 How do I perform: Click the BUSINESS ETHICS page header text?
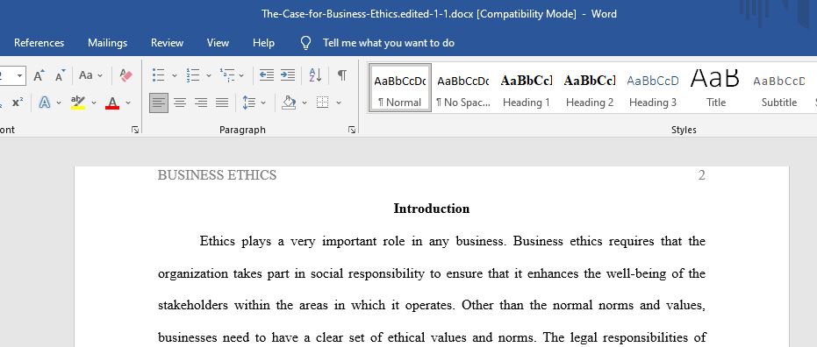pyautogui.click(x=218, y=175)
